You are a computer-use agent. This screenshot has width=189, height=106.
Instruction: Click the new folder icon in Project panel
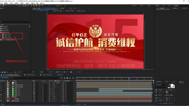[2, 72]
